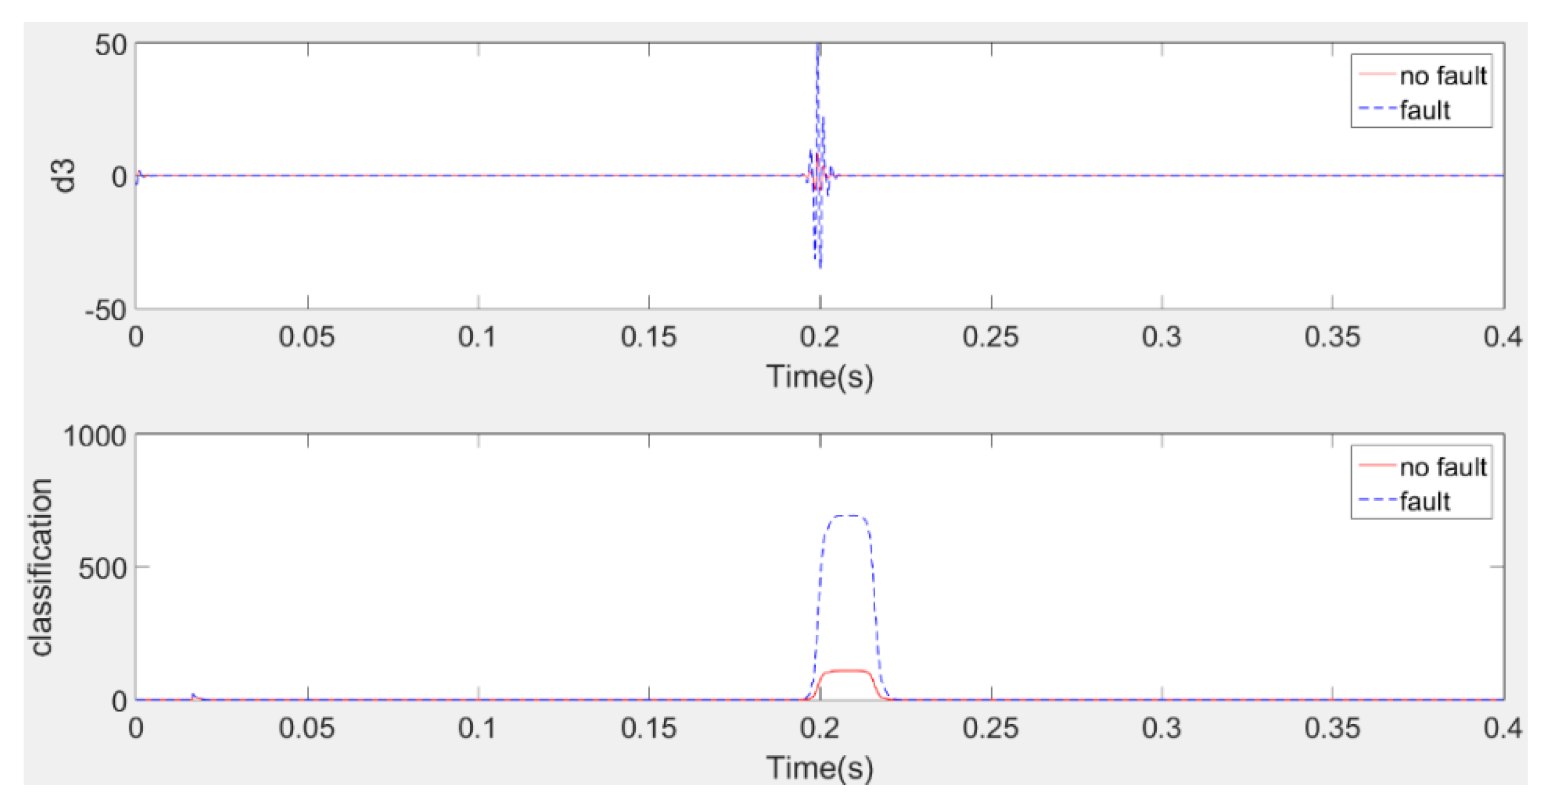Click the 500 tick label on classification axis
The height and width of the screenshot is (803, 1545).
(x=103, y=567)
